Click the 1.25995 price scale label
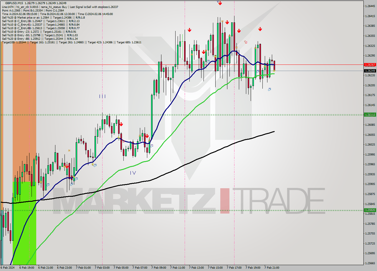 (370, 154)
